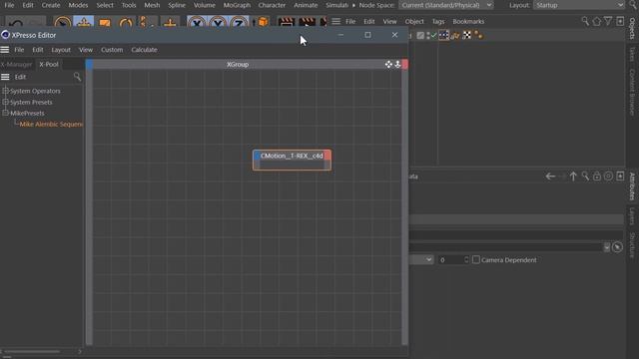Open the X-Pool Edit menu
Screen dimensions: 639x359
(20, 77)
